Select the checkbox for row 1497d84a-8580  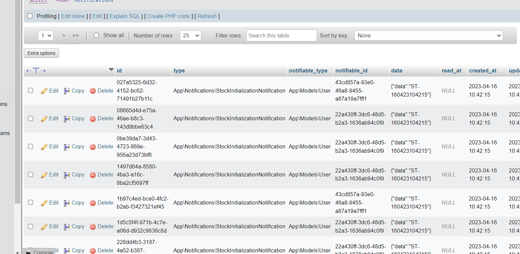30,174
